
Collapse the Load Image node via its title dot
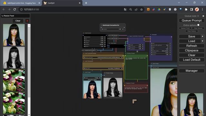click(x=84, y=72)
